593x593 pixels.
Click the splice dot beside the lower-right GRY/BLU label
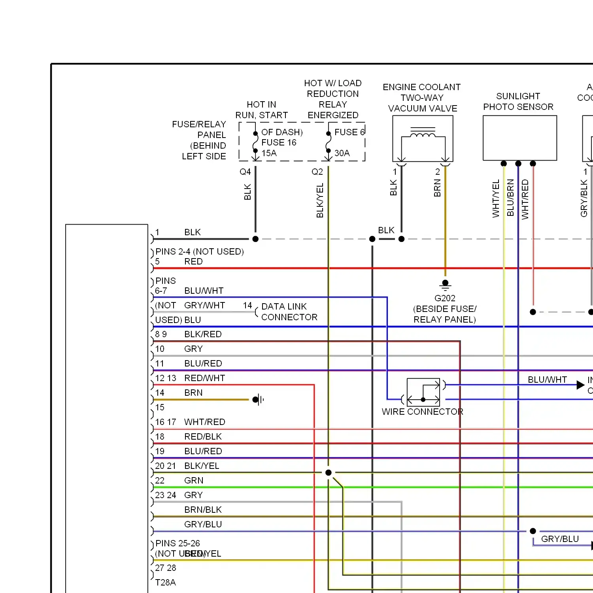tap(533, 531)
